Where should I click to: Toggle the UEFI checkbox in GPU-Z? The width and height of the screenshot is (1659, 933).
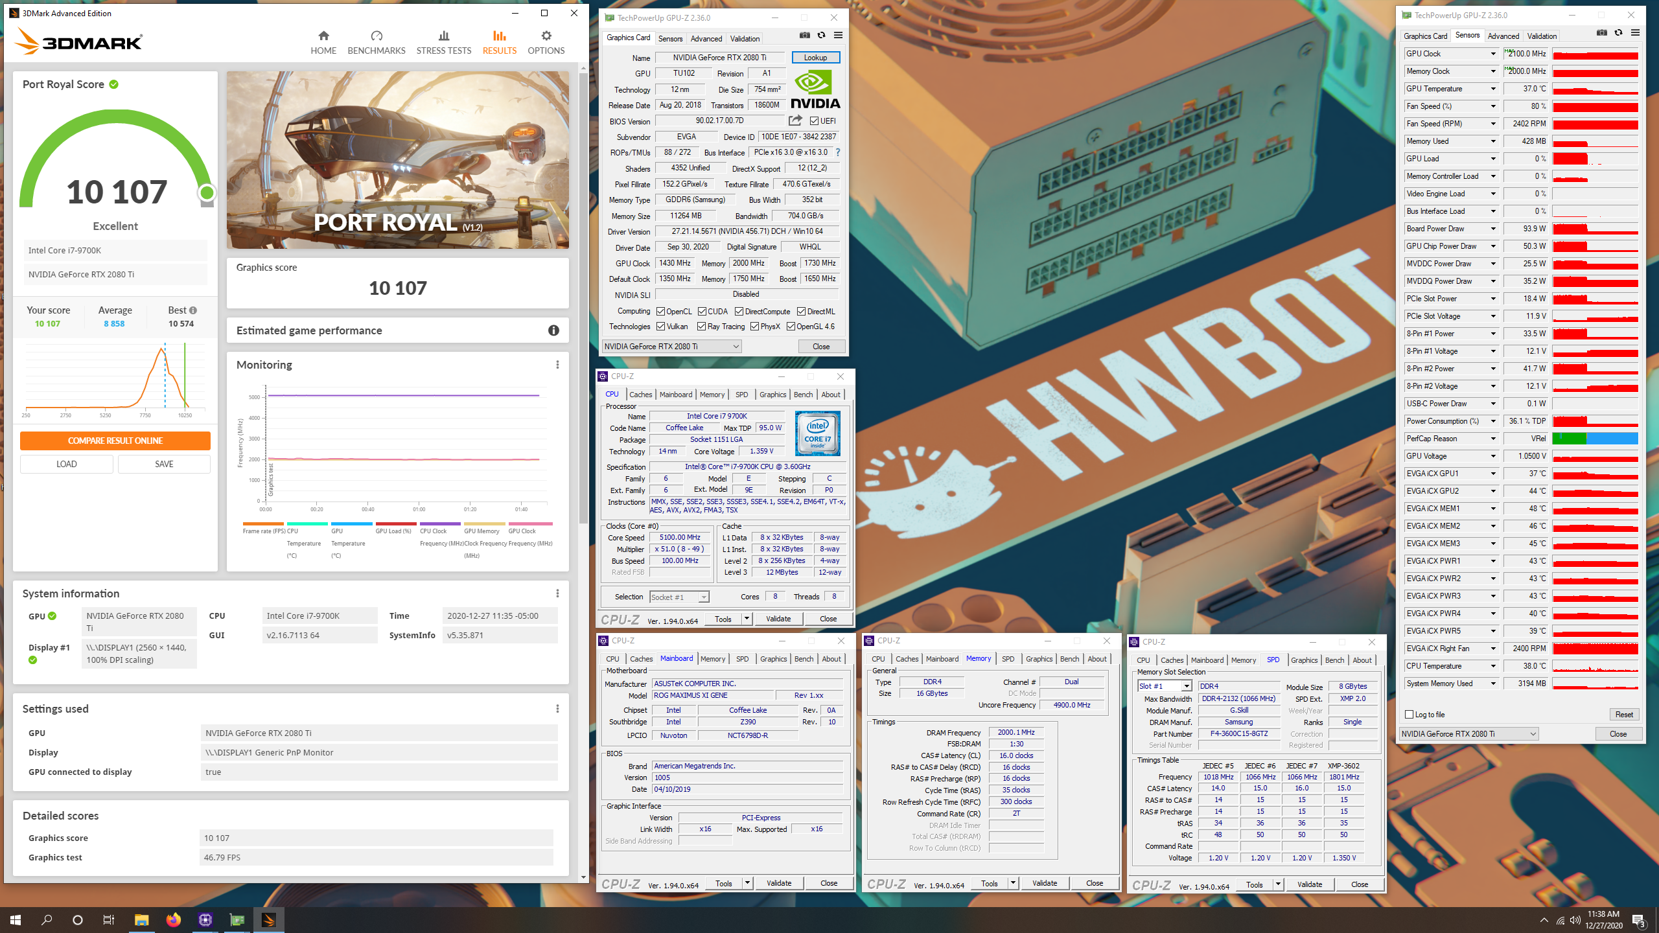(x=814, y=121)
